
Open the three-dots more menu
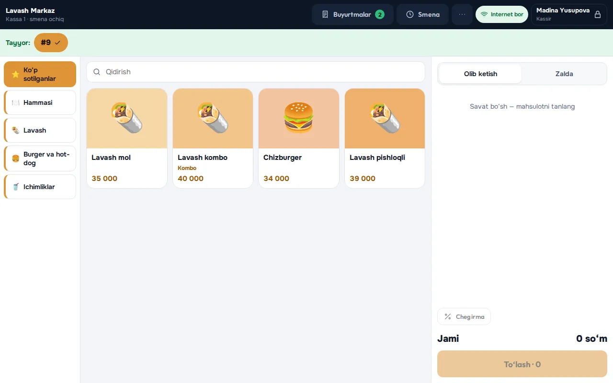pos(462,14)
